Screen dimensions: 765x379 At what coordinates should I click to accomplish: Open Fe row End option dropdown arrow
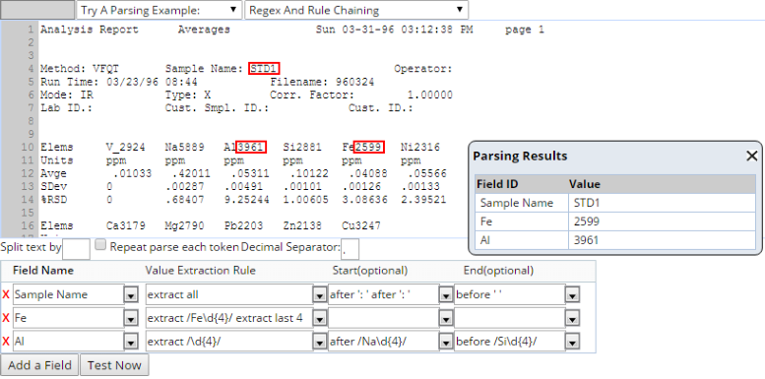572,319
